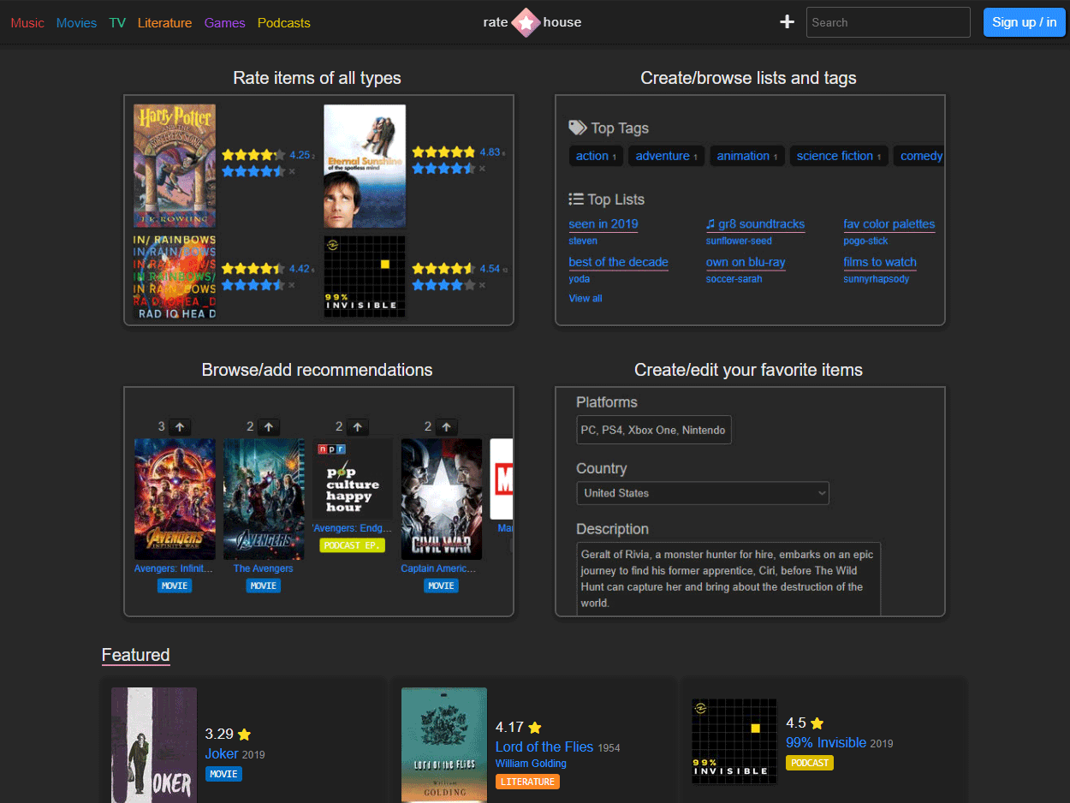Viewport: 1070px width, 803px height.
Task: Focus the Search input field
Action: [x=888, y=22]
